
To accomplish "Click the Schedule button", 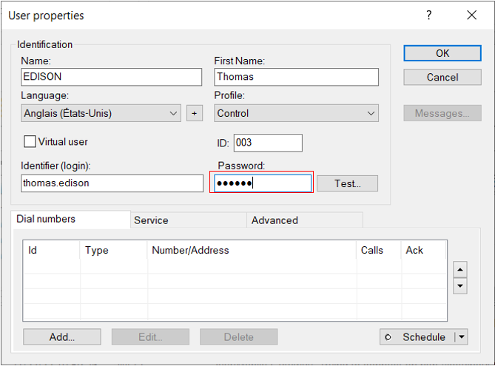I will pyautogui.click(x=417, y=337).
